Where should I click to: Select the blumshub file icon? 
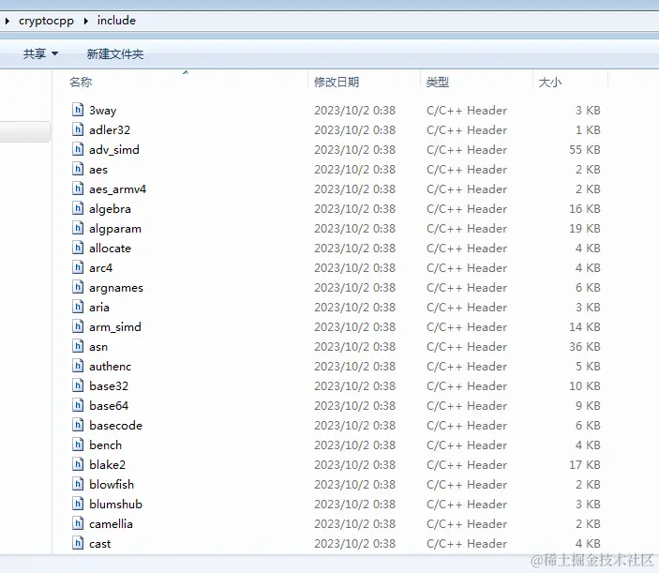pos(78,504)
